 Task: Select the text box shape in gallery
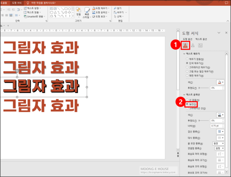point(52,9)
